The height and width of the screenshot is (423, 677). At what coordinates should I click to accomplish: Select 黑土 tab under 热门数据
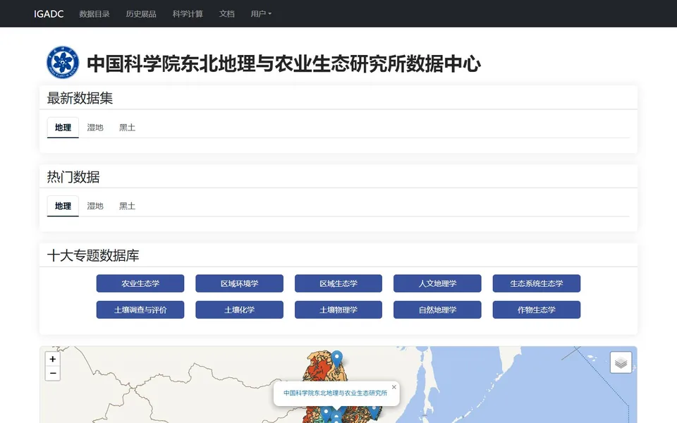pos(127,206)
